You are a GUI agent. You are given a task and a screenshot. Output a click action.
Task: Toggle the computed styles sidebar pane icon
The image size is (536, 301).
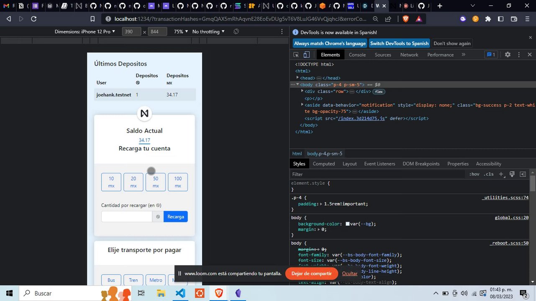coord(523,174)
